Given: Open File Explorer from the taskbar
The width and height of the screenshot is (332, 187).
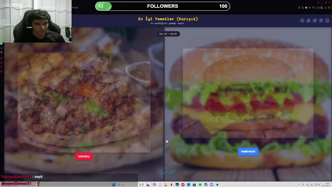Looking at the screenshot, I should click(165, 185).
